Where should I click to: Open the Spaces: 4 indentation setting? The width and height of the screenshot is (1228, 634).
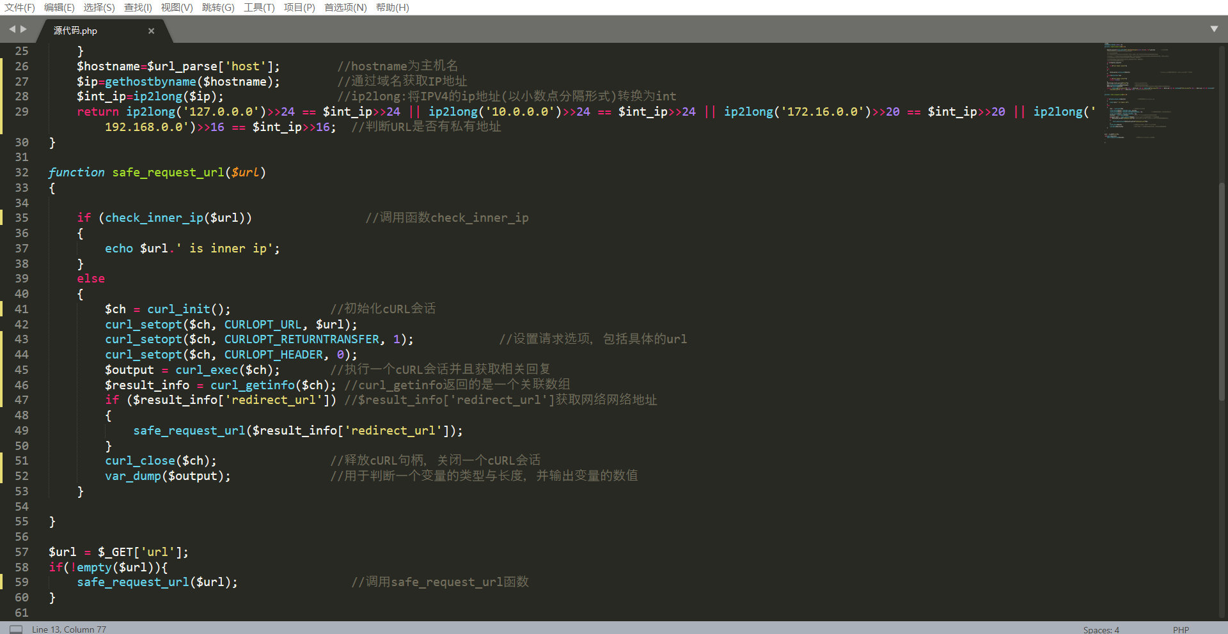tap(1101, 630)
